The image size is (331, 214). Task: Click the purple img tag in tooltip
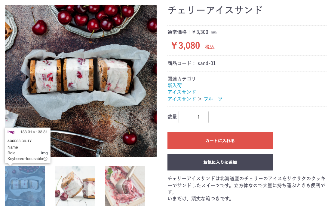pyautogui.click(x=11, y=132)
